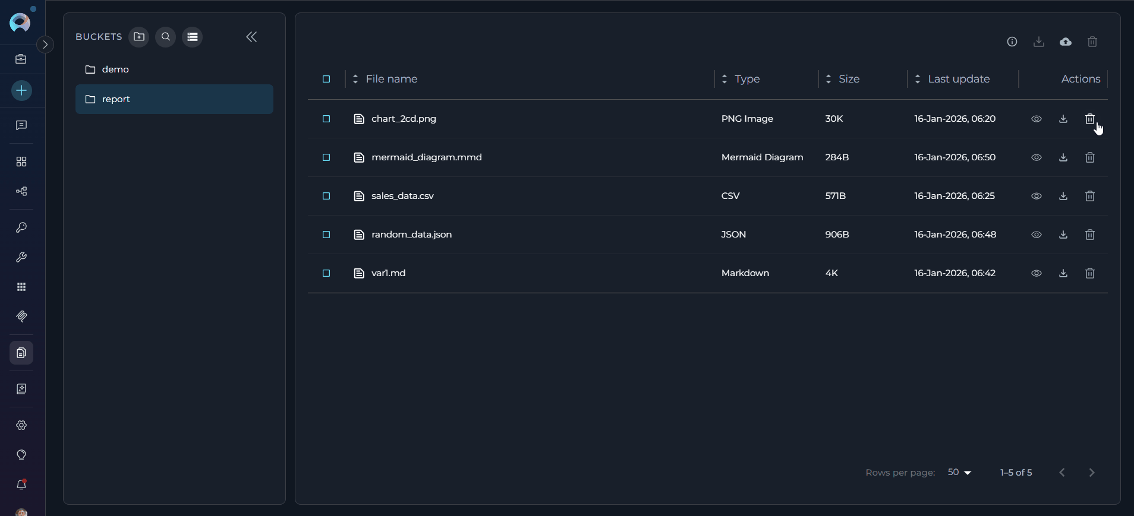This screenshot has width=1134, height=516.
Task: Click the blue plus button in sidebar
Action: tap(21, 91)
